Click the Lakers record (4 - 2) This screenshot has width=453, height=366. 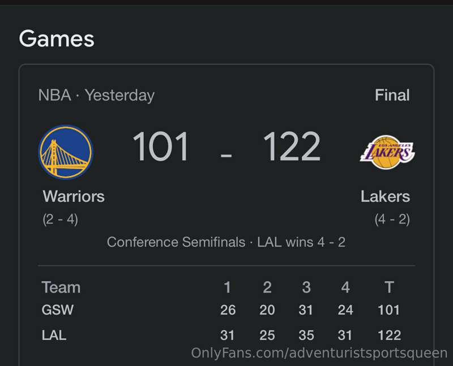point(392,219)
